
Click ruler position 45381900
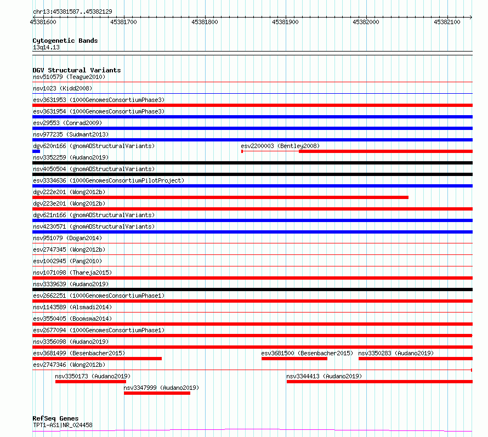[x=285, y=22]
